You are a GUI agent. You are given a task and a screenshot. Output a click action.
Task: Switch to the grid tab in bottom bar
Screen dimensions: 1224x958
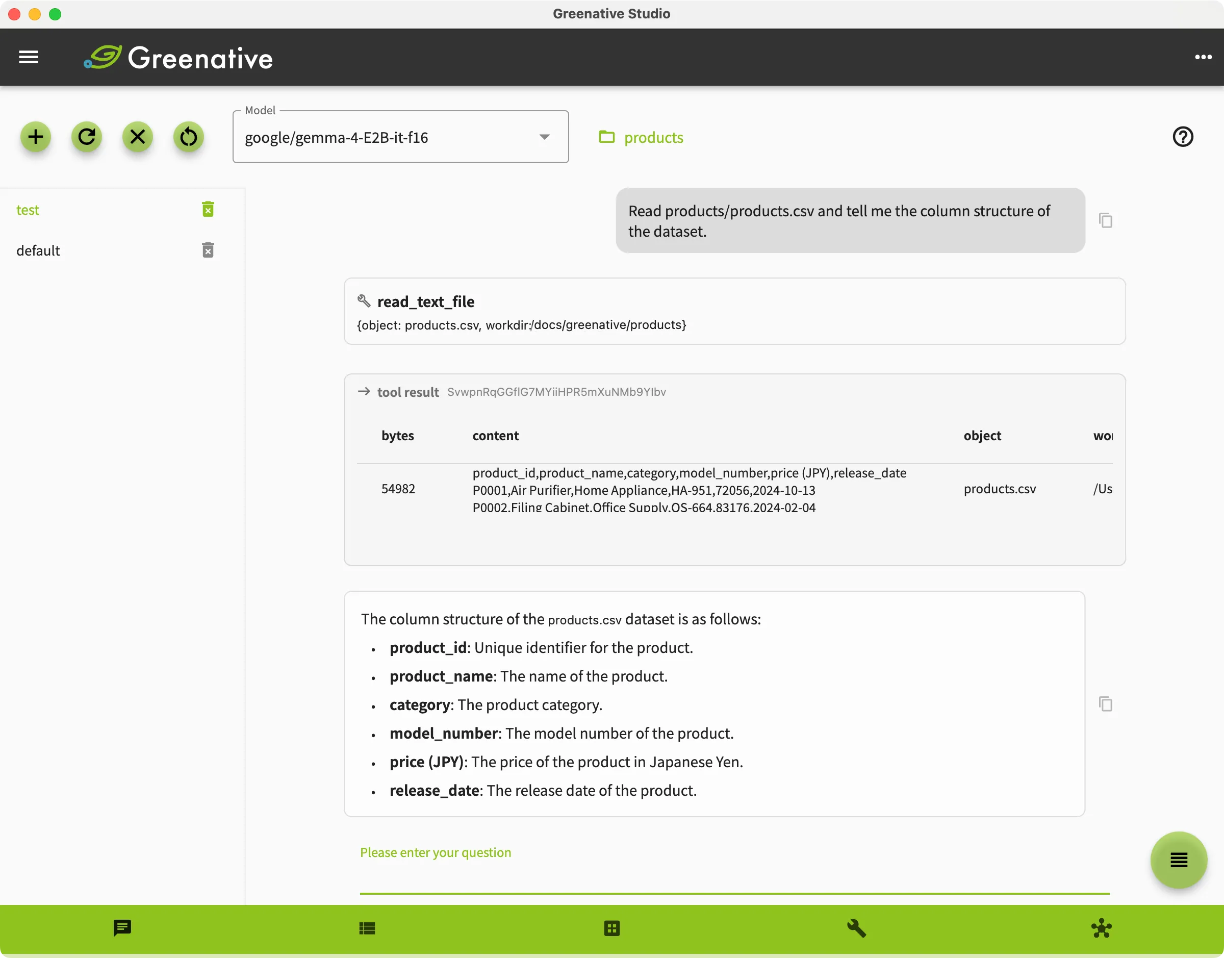tap(611, 928)
